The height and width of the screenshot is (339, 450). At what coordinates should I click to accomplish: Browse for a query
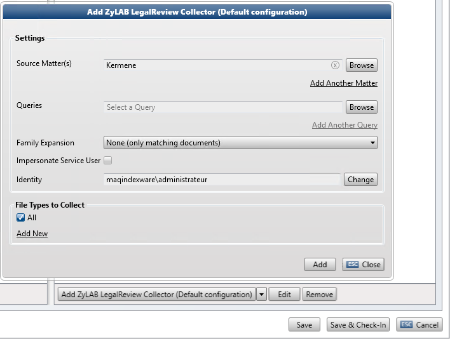pos(362,107)
